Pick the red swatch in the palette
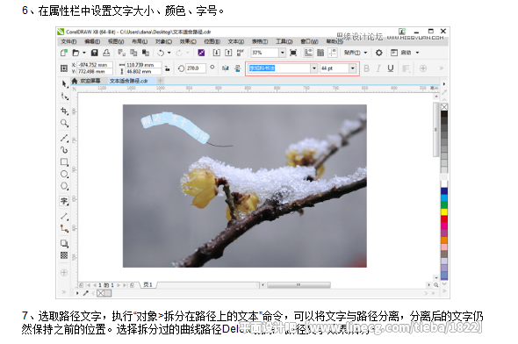Image resolution: width=518 pixels, height=344 pixels. [444, 219]
